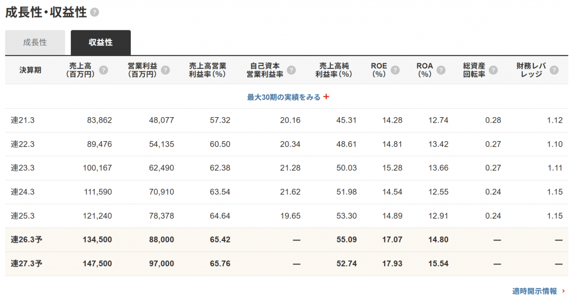Click the 連25.3 row label
Screen dimensions: 575x297
click(x=23, y=216)
